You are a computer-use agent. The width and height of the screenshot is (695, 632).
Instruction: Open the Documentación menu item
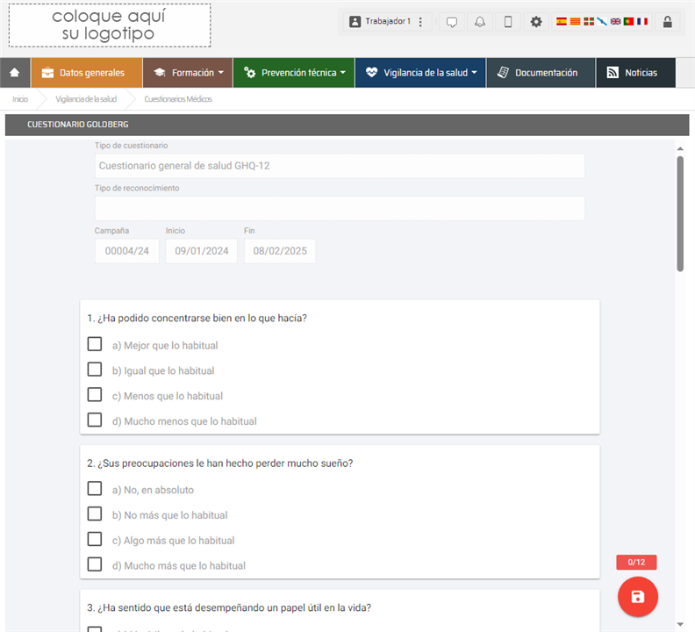(x=541, y=73)
